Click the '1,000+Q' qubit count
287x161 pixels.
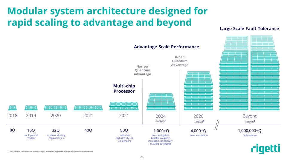pyautogui.click(x=161, y=131)
